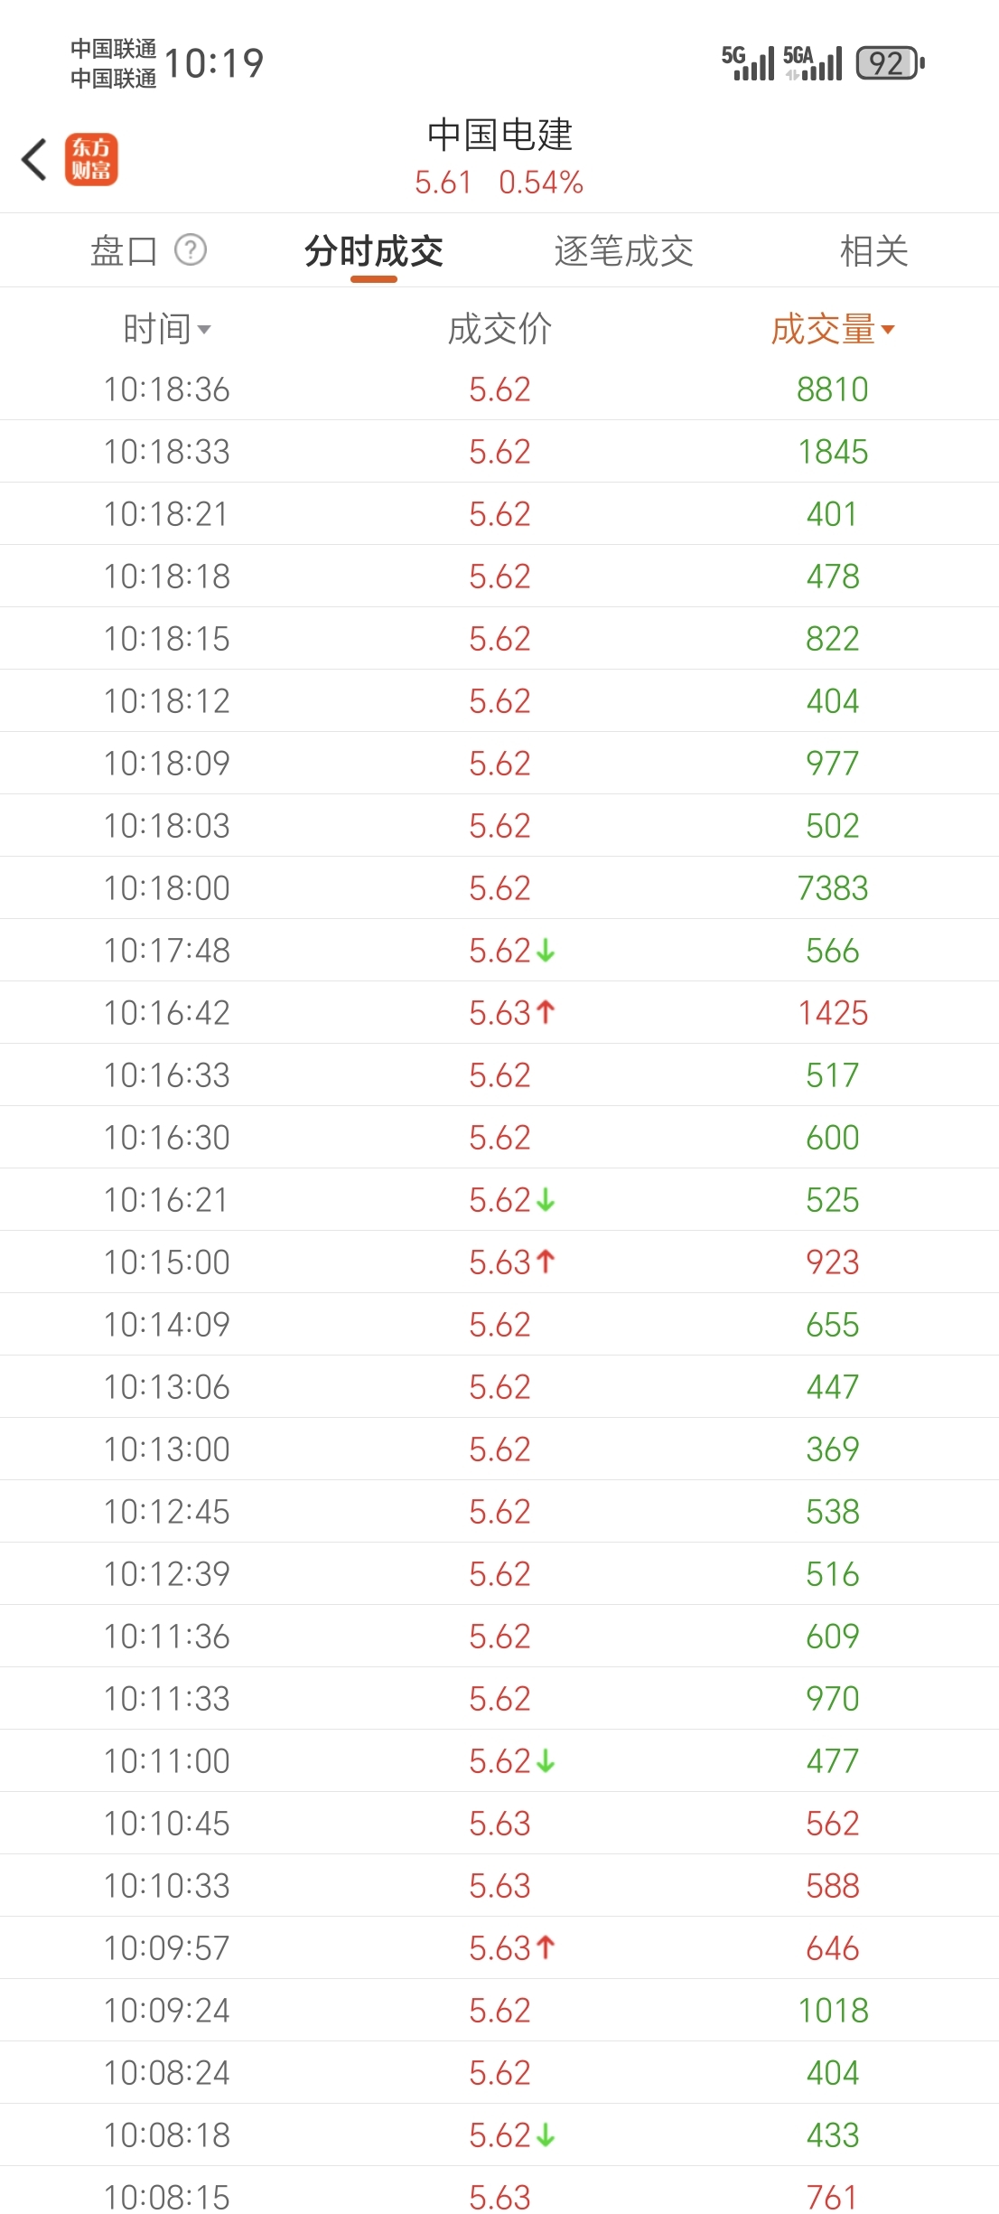Screen dimensions: 999x2214
Task: Tap the question mark help icon beside 盘口
Action: [191, 249]
